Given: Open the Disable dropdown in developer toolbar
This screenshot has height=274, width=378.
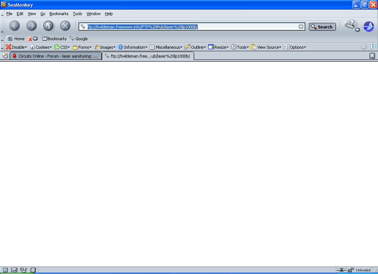Looking at the screenshot, I should (x=16, y=47).
